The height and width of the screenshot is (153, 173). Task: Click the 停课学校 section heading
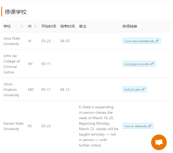[x=16, y=12]
